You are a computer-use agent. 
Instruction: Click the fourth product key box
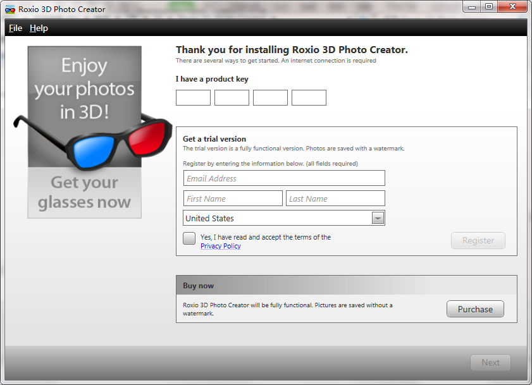pos(309,98)
